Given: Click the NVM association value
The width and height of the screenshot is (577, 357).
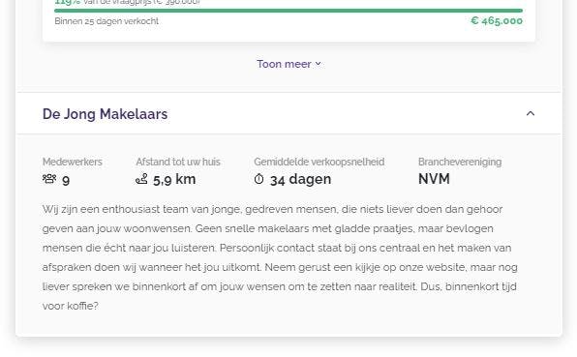Looking at the screenshot, I should click(x=434, y=179).
